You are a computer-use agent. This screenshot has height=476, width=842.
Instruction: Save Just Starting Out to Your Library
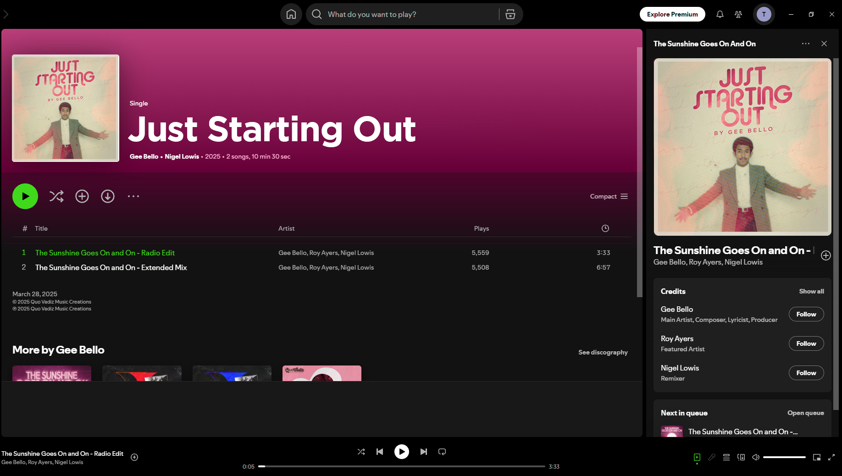[x=82, y=196]
